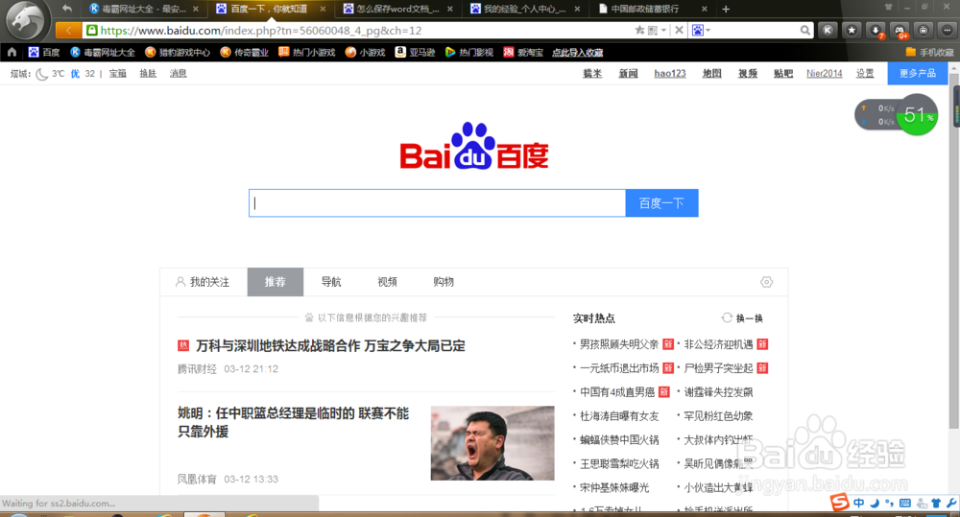
Task: Close the 中国邮政储蓄银行 browser tab
Action: pyautogui.click(x=704, y=10)
